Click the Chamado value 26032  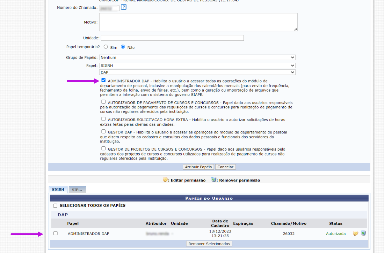pyautogui.click(x=289, y=234)
